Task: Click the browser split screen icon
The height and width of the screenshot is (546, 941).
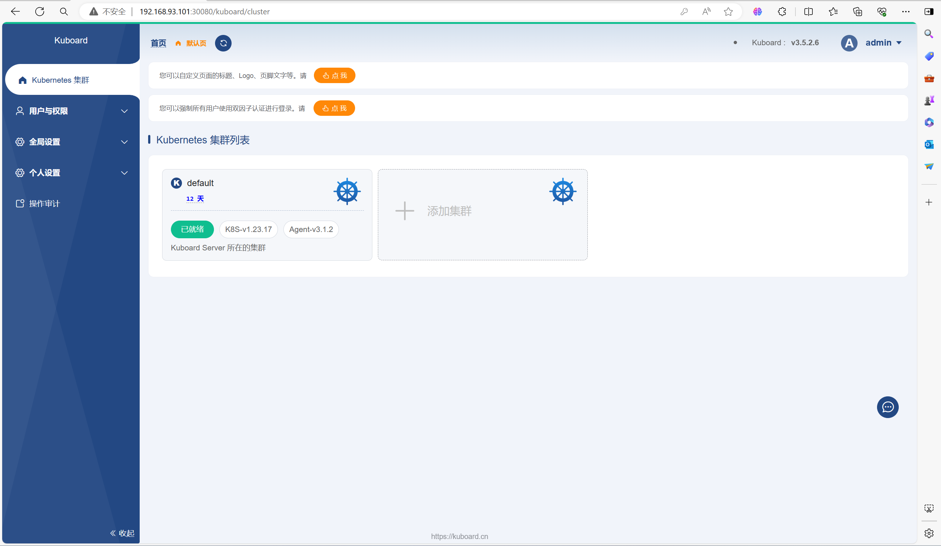Action: click(808, 11)
